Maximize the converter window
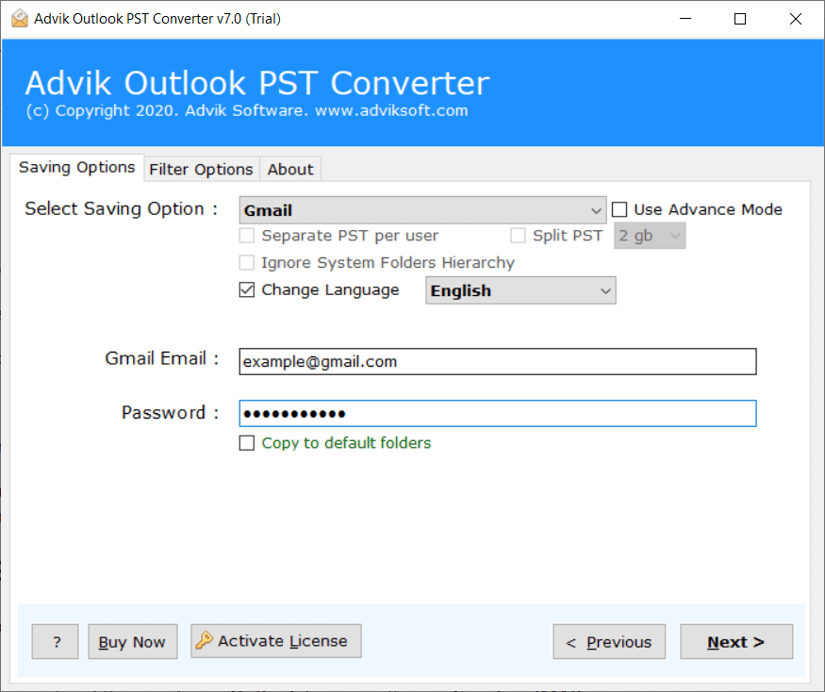 tap(740, 19)
